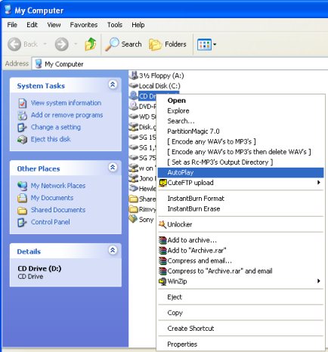
Task: Click the Address bar field showing My Computer
Action: pos(180,64)
